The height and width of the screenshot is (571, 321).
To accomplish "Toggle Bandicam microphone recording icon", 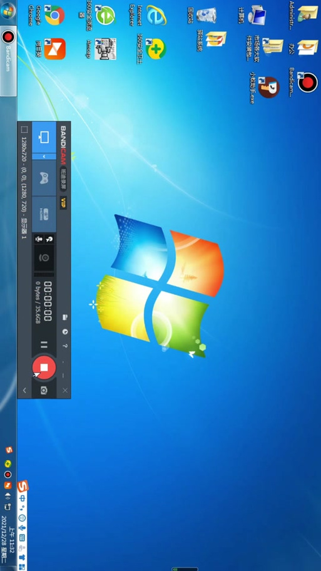I will tap(38, 239).
